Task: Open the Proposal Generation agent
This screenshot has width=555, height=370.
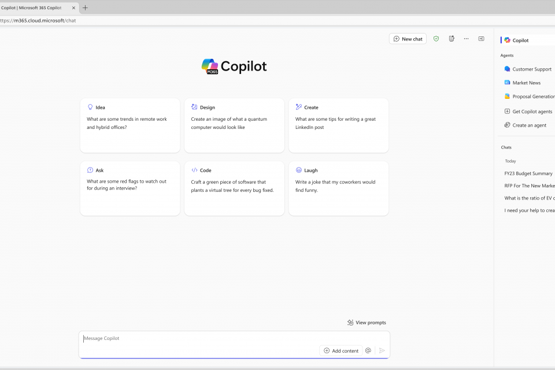Action: pyautogui.click(x=532, y=97)
